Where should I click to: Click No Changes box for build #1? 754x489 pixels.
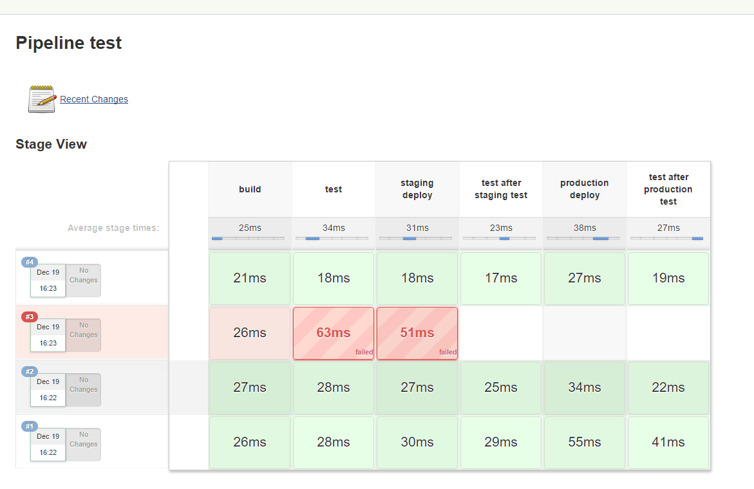click(84, 445)
